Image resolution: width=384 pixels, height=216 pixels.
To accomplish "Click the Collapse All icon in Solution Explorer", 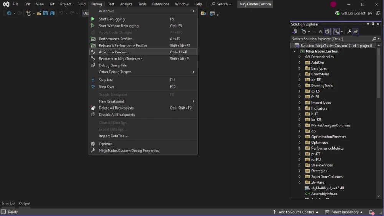I will click(321, 32).
